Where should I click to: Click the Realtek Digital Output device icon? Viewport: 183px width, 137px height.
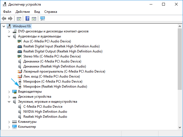pyautogui.click(x=20, y=51)
